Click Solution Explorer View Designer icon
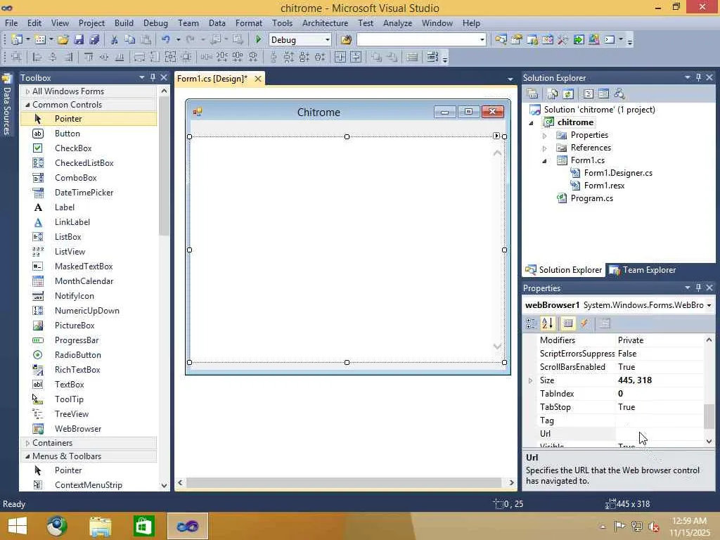The width and height of the screenshot is (720, 540). tap(604, 94)
